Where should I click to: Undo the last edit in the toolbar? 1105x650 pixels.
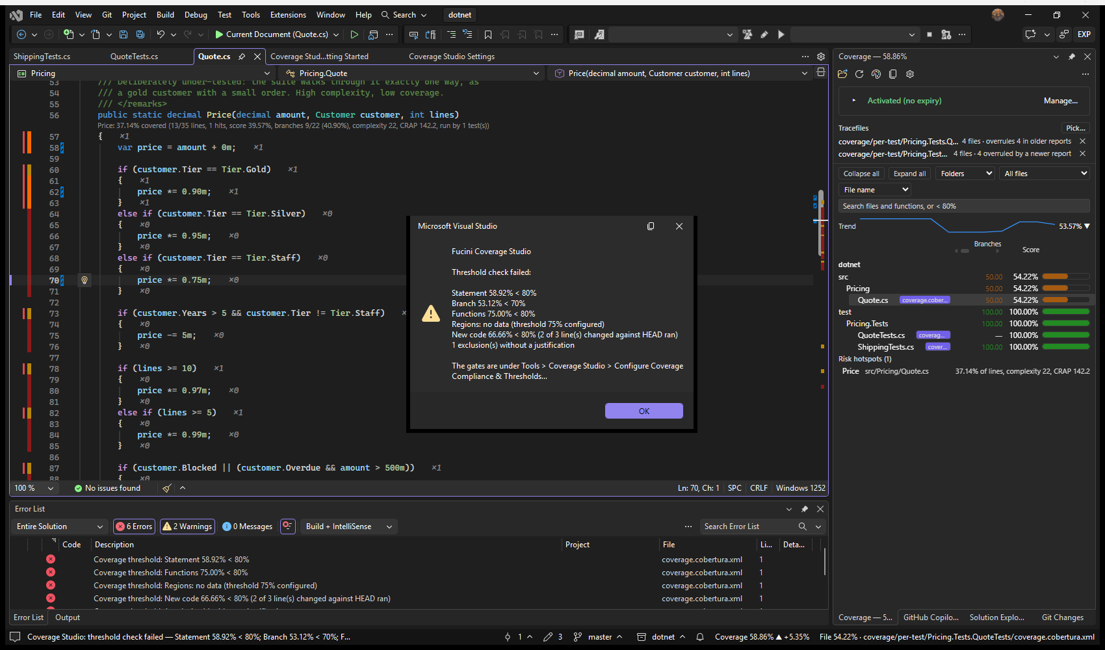point(161,34)
